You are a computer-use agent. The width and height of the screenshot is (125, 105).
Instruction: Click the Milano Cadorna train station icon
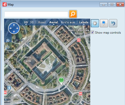9,88
